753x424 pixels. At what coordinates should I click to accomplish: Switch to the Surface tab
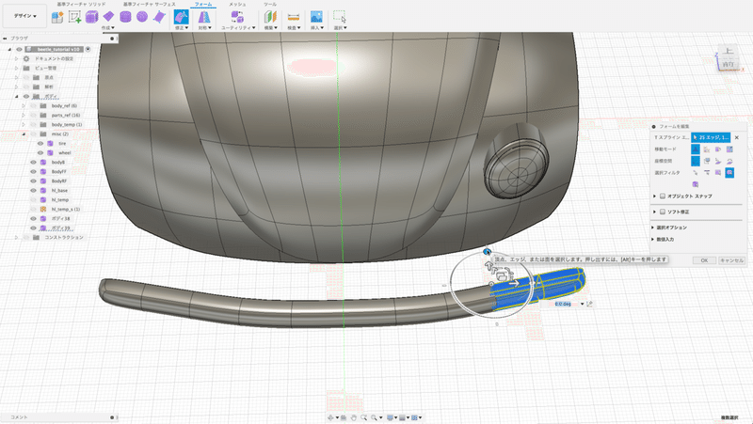pos(150,4)
